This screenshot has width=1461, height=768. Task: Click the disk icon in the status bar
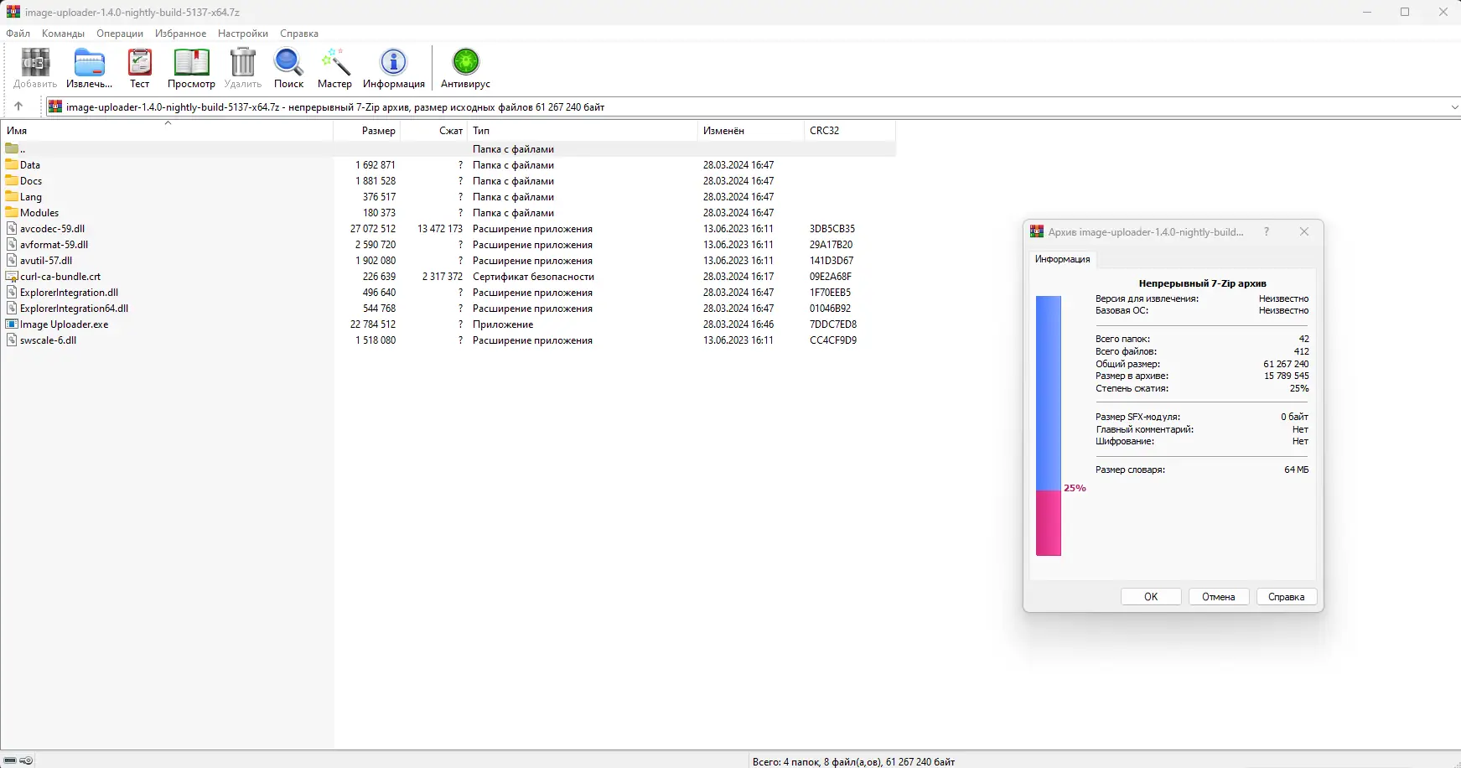tap(10, 760)
